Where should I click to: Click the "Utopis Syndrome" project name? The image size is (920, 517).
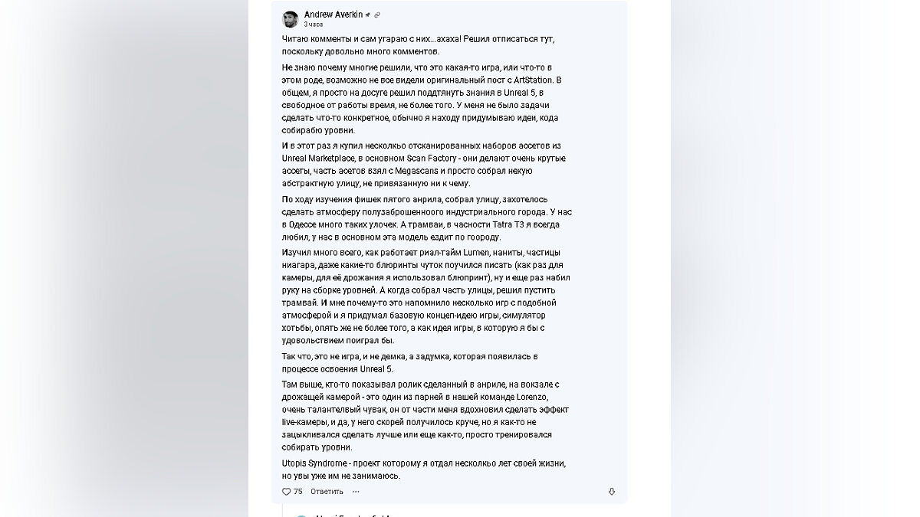(x=316, y=463)
